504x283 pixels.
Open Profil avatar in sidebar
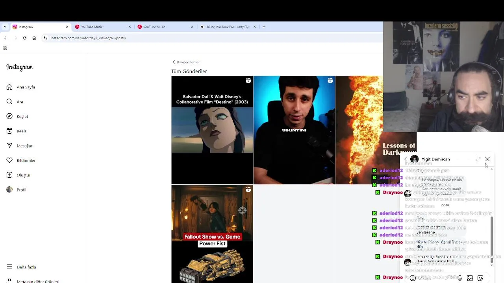(9, 190)
